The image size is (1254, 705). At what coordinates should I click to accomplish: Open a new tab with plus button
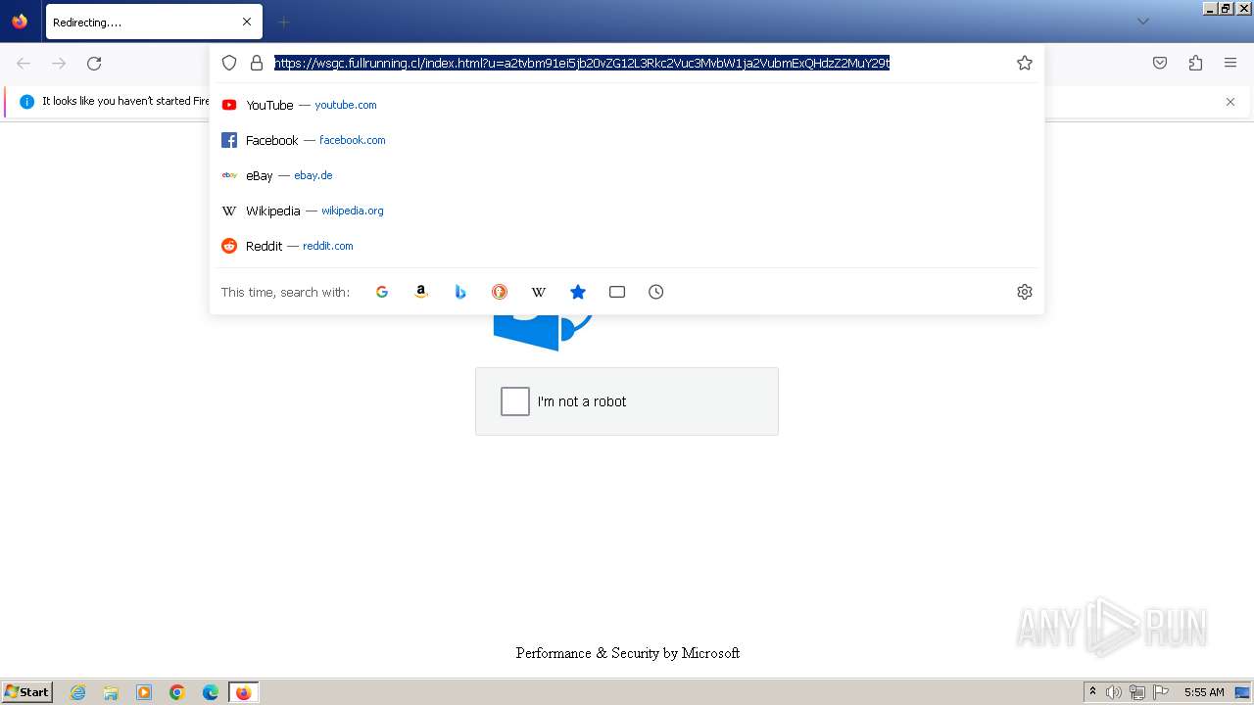(x=284, y=22)
